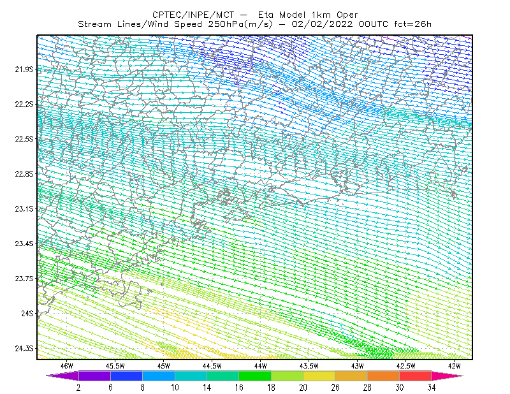Click the longitude label 44.5W
Viewport: 510px width, 394px height.
(212, 366)
